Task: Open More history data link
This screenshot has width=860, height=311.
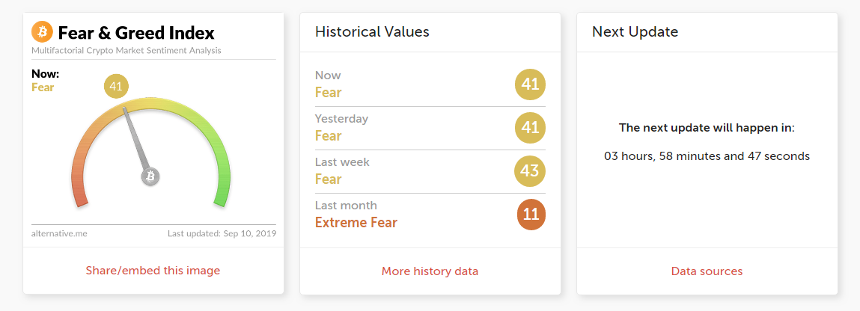Action: [430, 271]
